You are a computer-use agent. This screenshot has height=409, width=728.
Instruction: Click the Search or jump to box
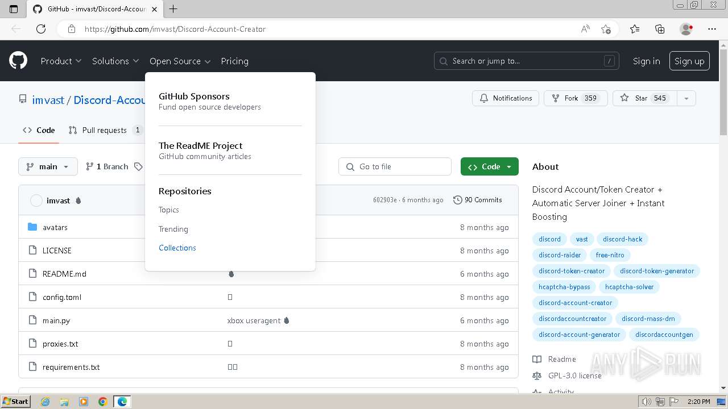[527, 61]
